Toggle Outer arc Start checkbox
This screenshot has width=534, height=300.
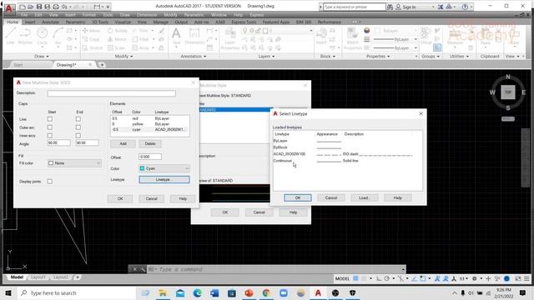coord(50,127)
